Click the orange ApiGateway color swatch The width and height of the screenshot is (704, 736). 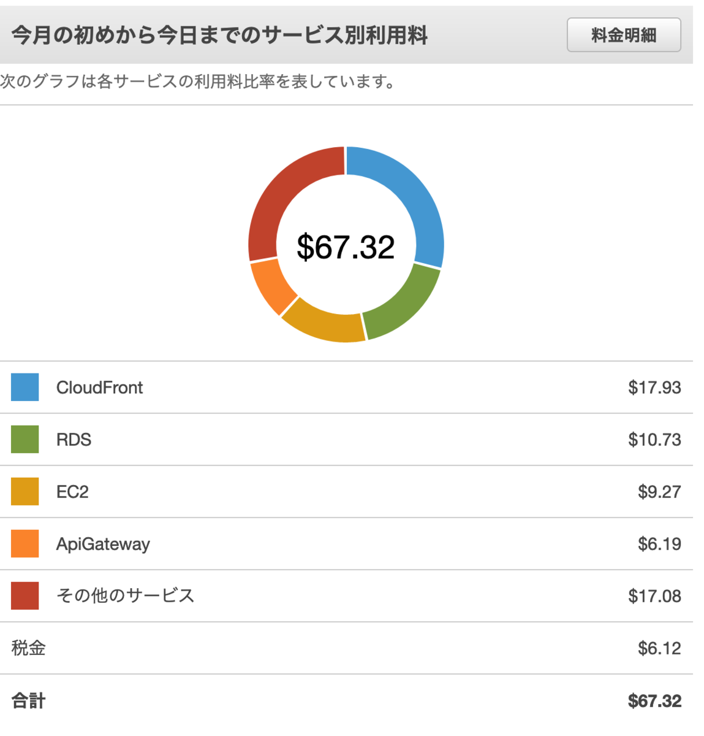click(x=25, y=543)
